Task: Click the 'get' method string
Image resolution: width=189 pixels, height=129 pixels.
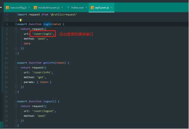Action: (x=41, y=78)
